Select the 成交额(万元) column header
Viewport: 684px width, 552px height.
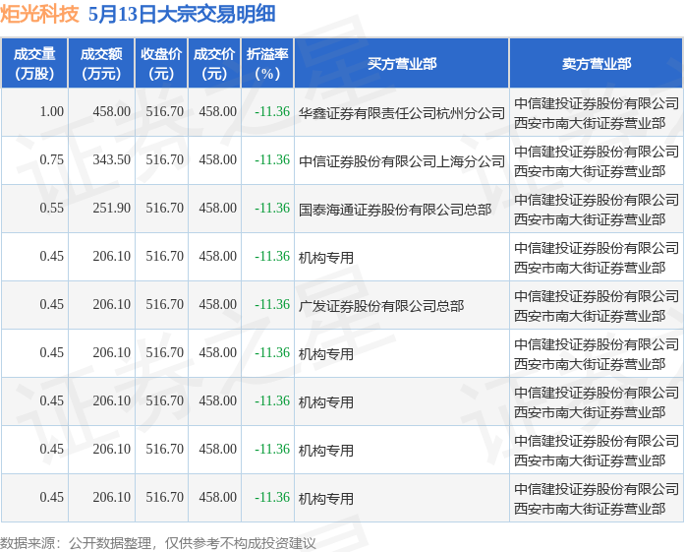point(101,63)
